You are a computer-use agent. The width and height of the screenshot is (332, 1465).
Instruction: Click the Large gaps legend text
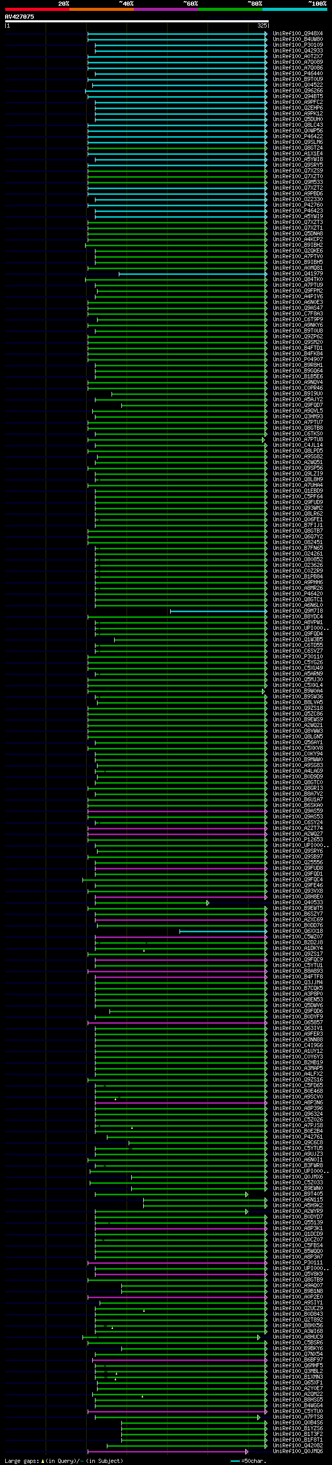tap(64, 1460)
